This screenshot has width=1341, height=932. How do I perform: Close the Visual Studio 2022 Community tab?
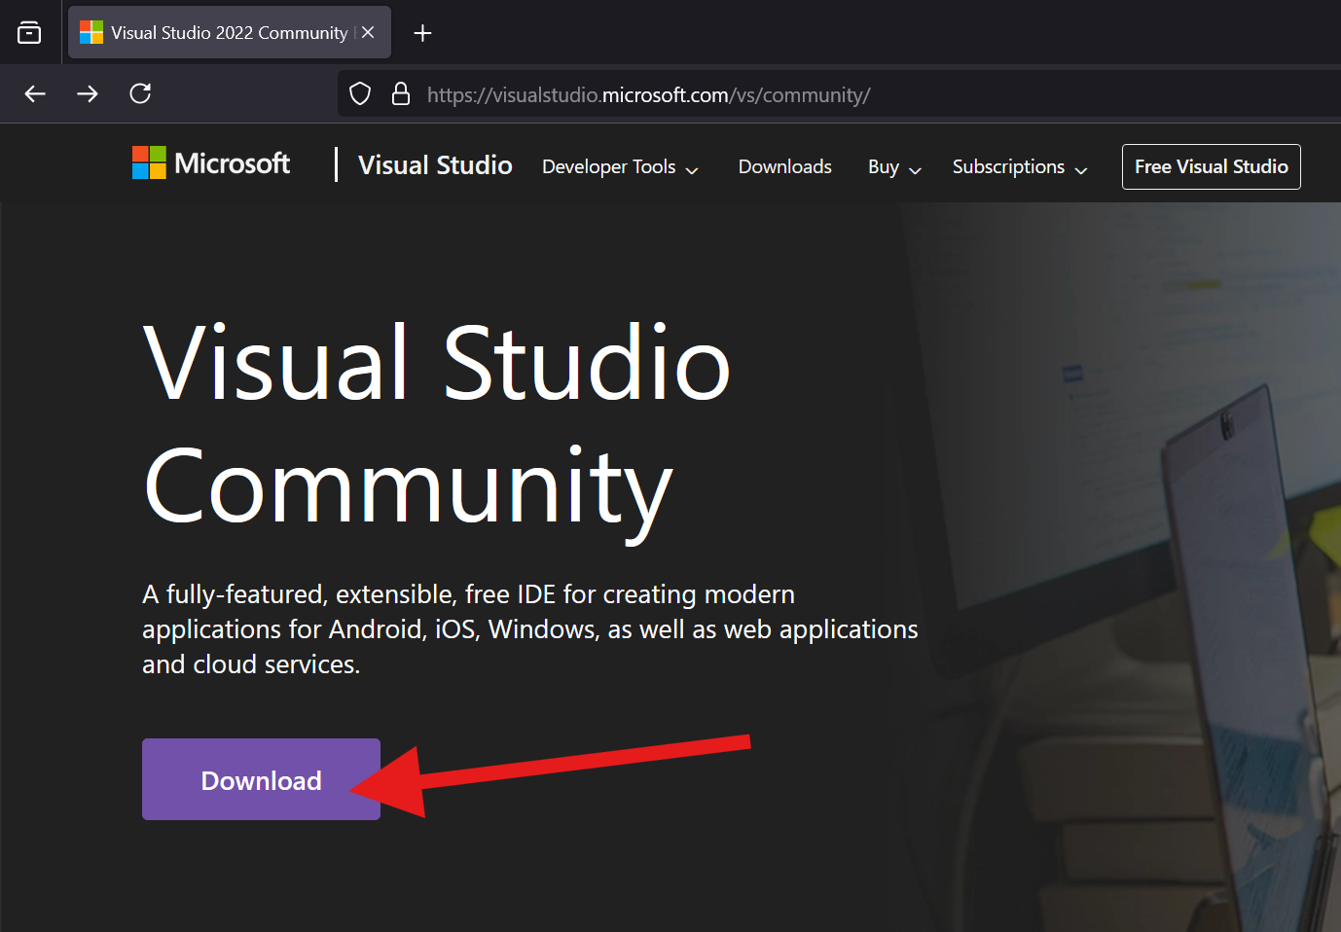click(x=368, y=32)
